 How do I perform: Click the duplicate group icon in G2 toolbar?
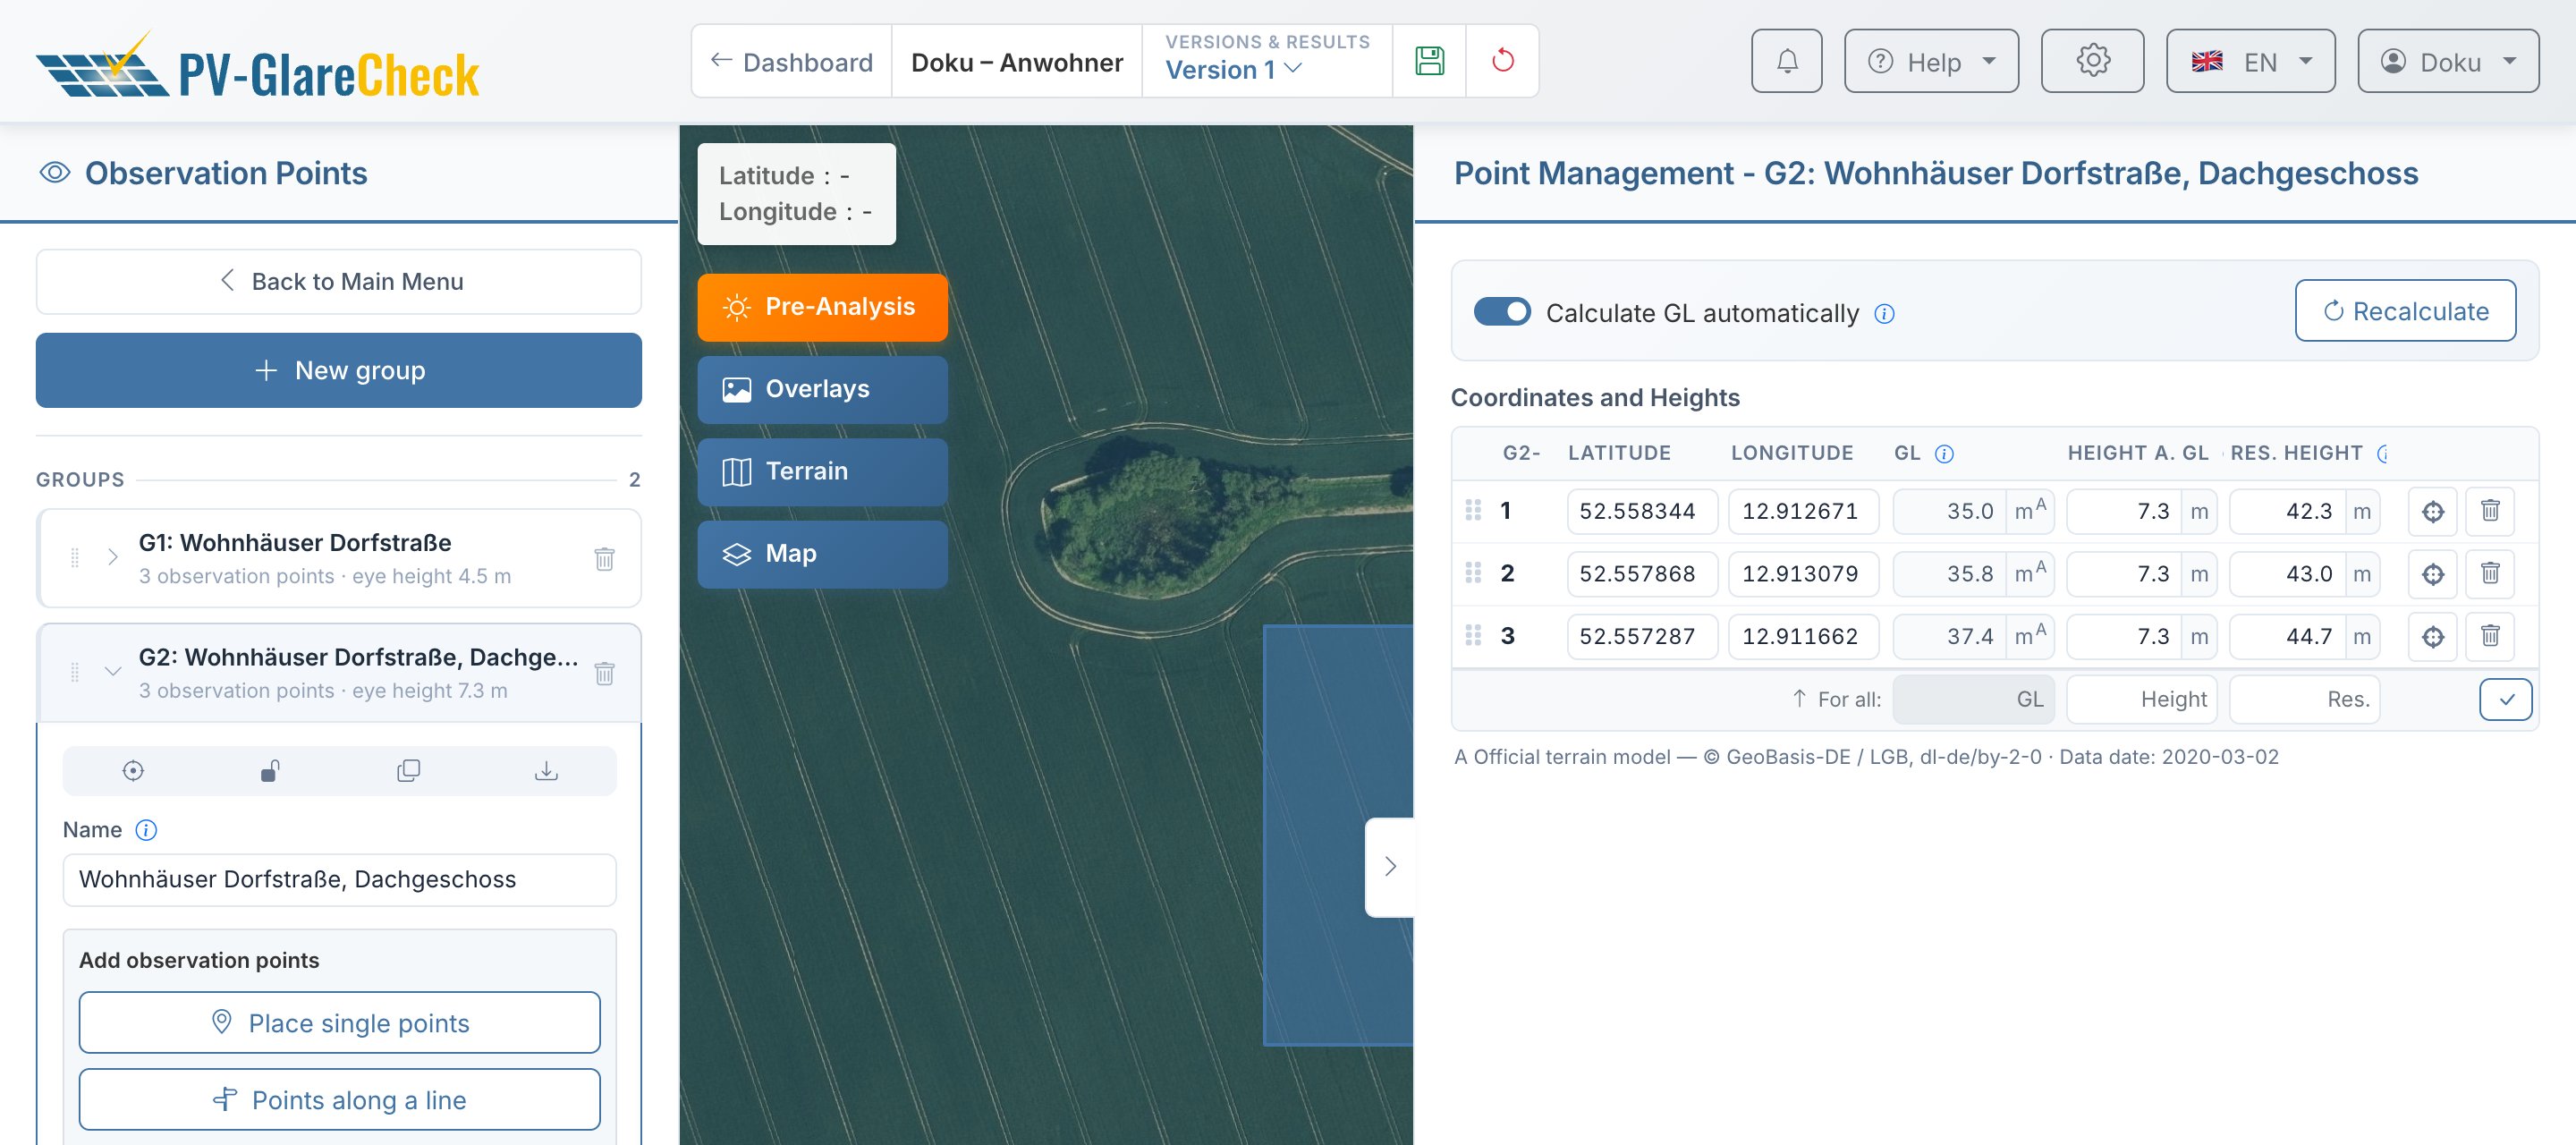tap(408, 771)
